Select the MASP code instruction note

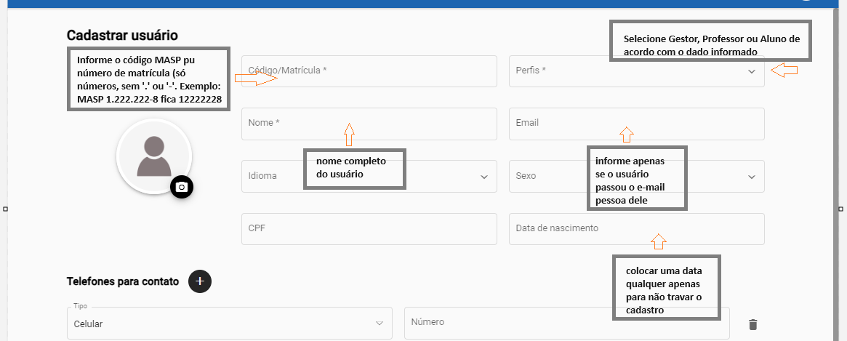pyautogui.click(x=149, y=79)
